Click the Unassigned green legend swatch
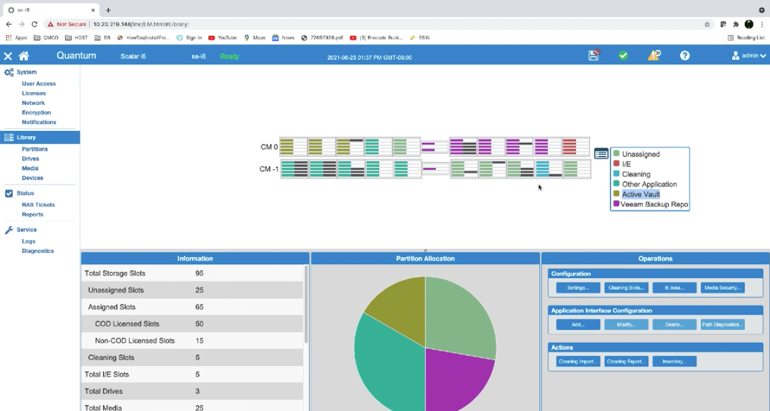Viewport: 770px width, 411px height. pos(617,153)
